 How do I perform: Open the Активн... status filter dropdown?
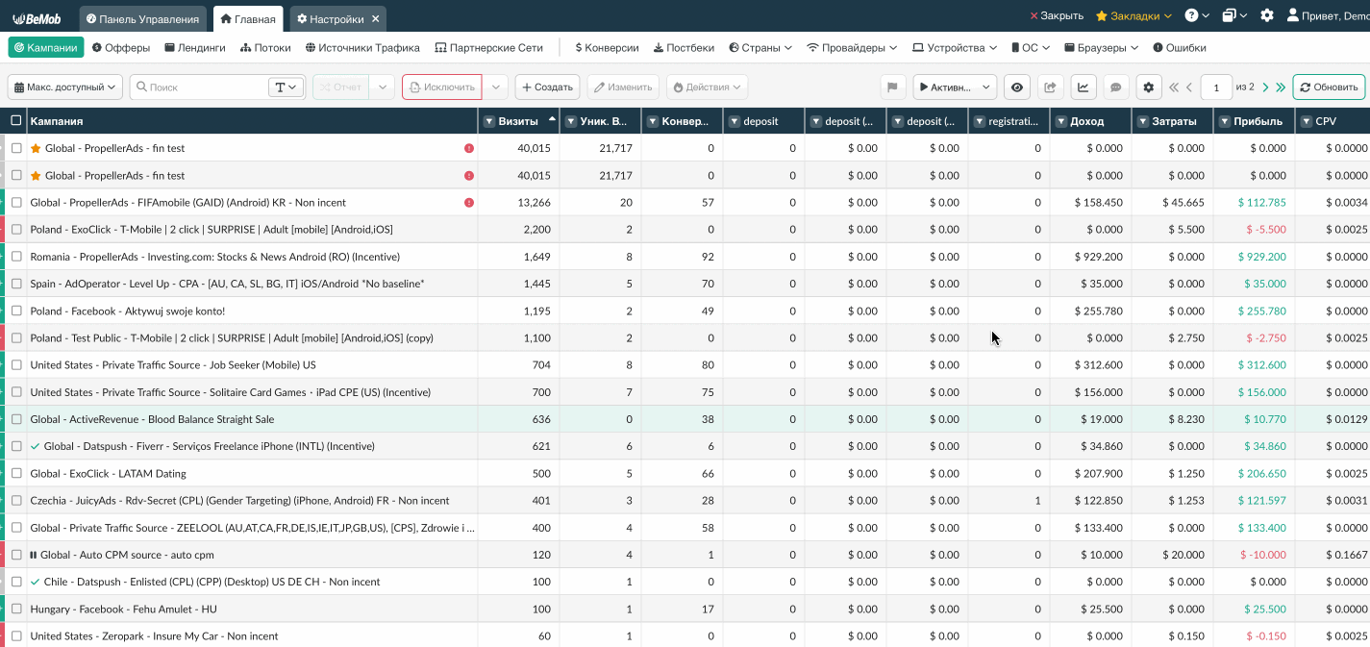tap(955, 87)
